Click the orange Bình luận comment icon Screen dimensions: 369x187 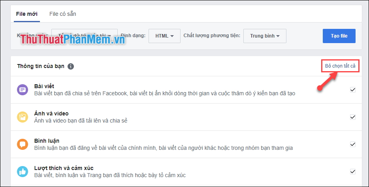(x=23, y=144)
